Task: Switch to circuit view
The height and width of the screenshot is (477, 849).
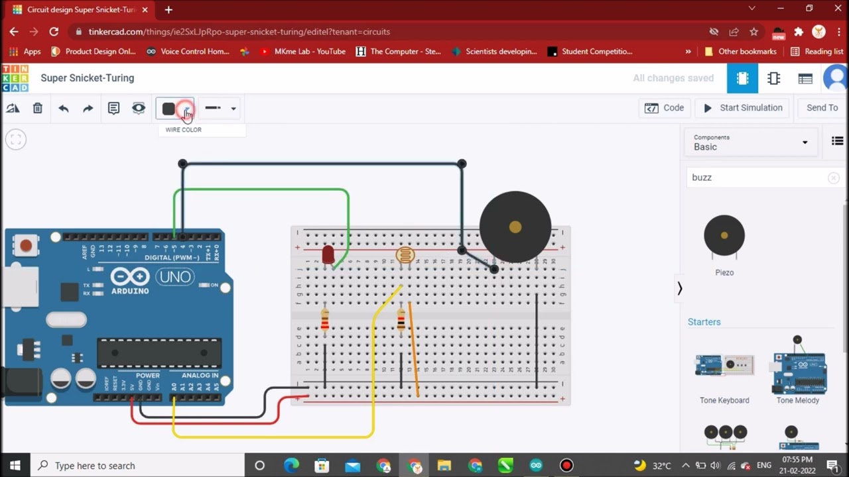Action: click(x=742, y=78)
